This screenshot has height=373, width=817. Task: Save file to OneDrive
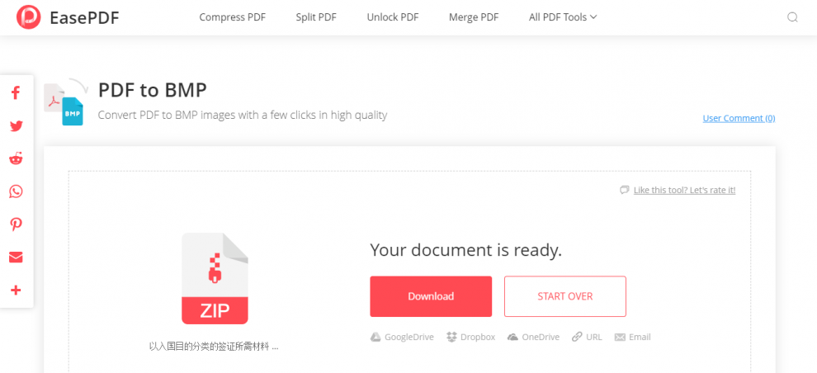[x=533, y=337]
